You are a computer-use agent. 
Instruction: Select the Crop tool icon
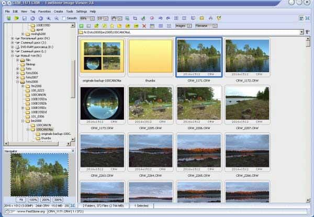point(135,18)
